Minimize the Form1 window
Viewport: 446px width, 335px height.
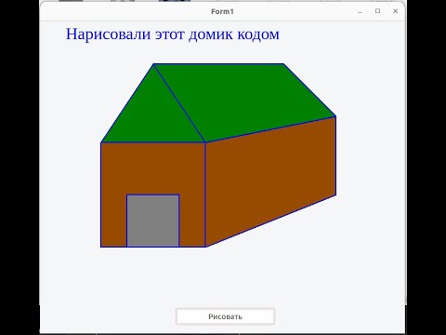click(x=360, y=11)
